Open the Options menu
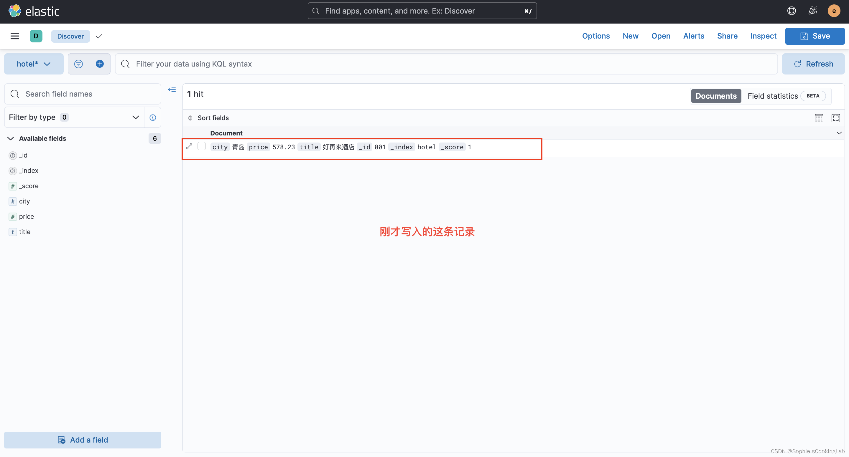This screenshot has width=849, height=457. coord(595,36)
